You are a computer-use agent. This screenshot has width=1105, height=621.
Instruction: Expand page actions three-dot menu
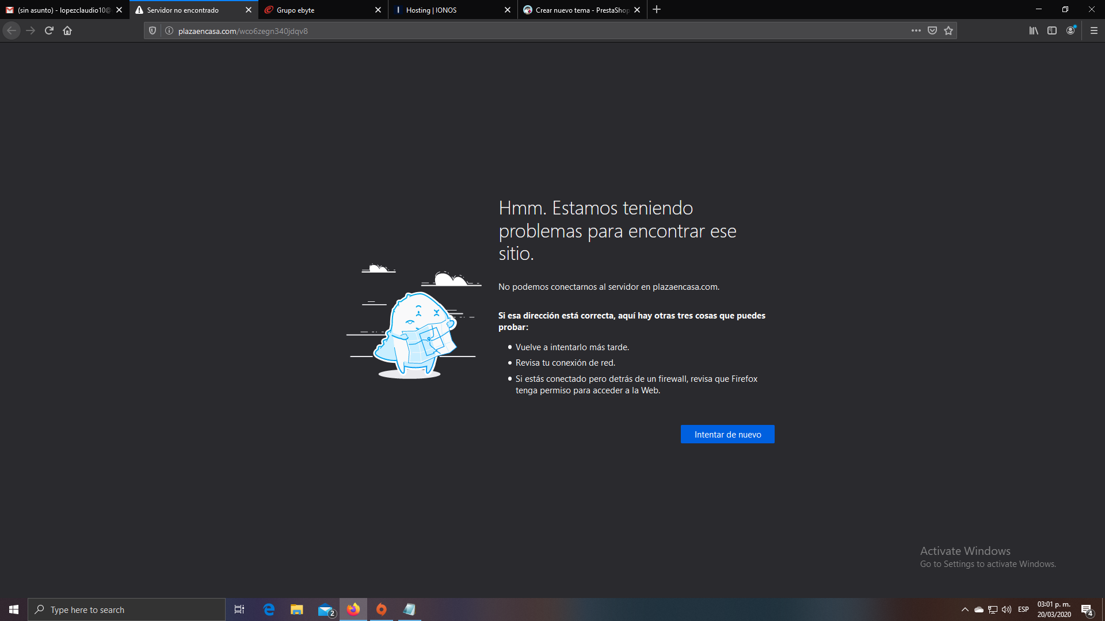pos(916,30)
